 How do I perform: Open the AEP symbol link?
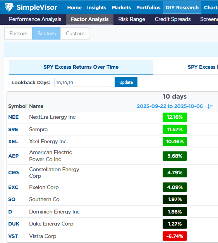(14, 156)
